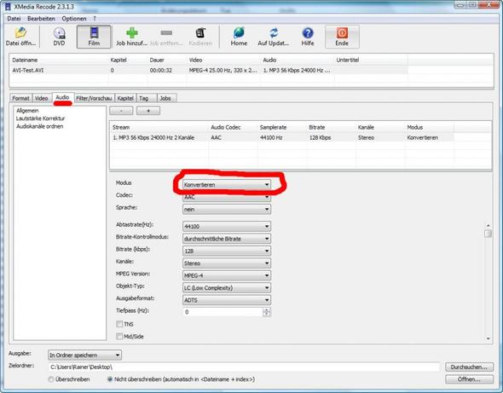Image resolution: width=503 pixels, height=393 pixels.
Task: Open Hilfe question mark icon
Action: tap(308, 37)
